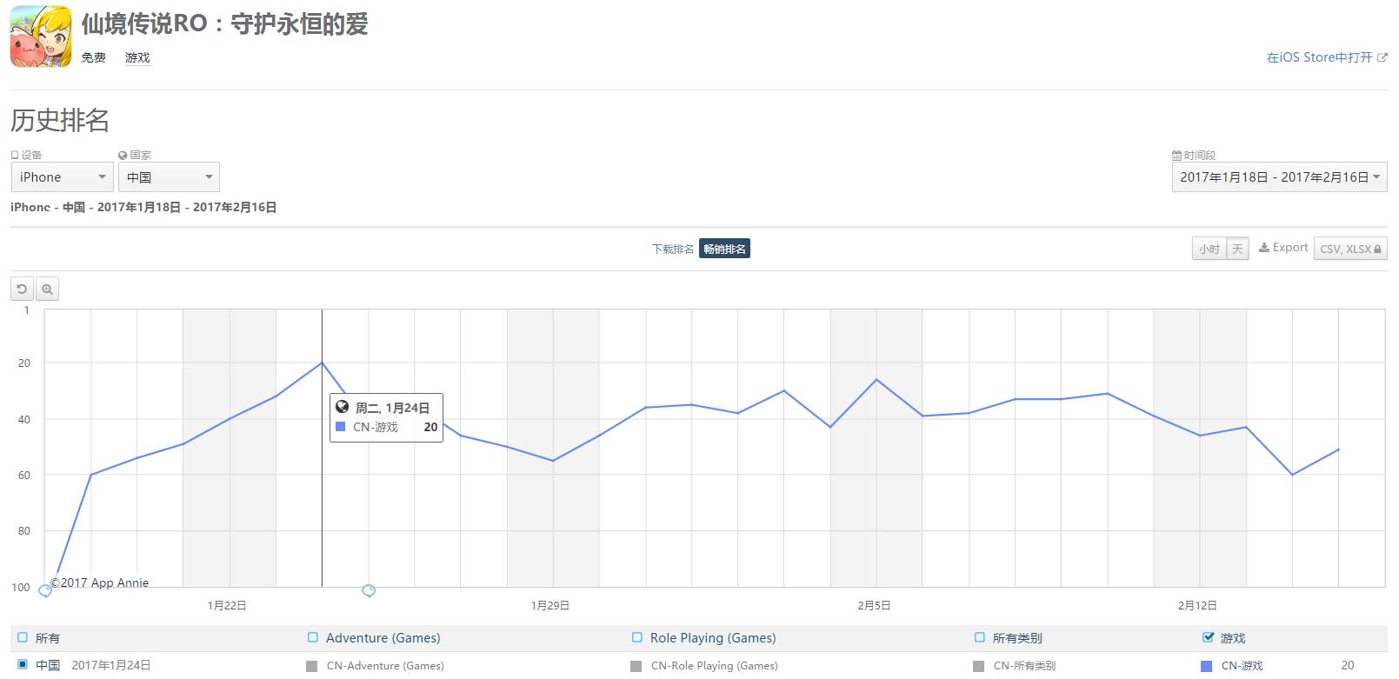This screenshot has width=1399, height=679.
Task: Check the 所有 checkbox
Action: tap(23, 637)
